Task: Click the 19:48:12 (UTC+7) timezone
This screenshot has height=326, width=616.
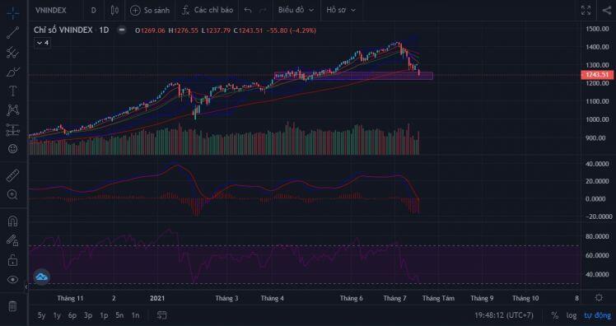Action: [x=504, y=315]
